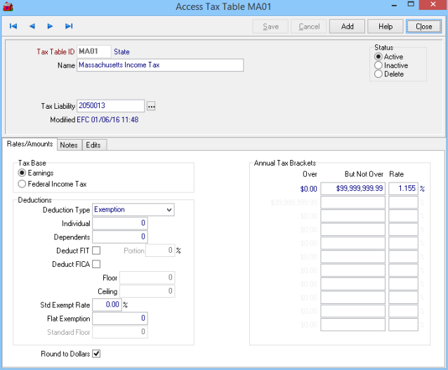Image resolution: width=448 pixels, height=370 pixels.
Task: Switch to the Notes tab
Action: (x=69, y=145)
